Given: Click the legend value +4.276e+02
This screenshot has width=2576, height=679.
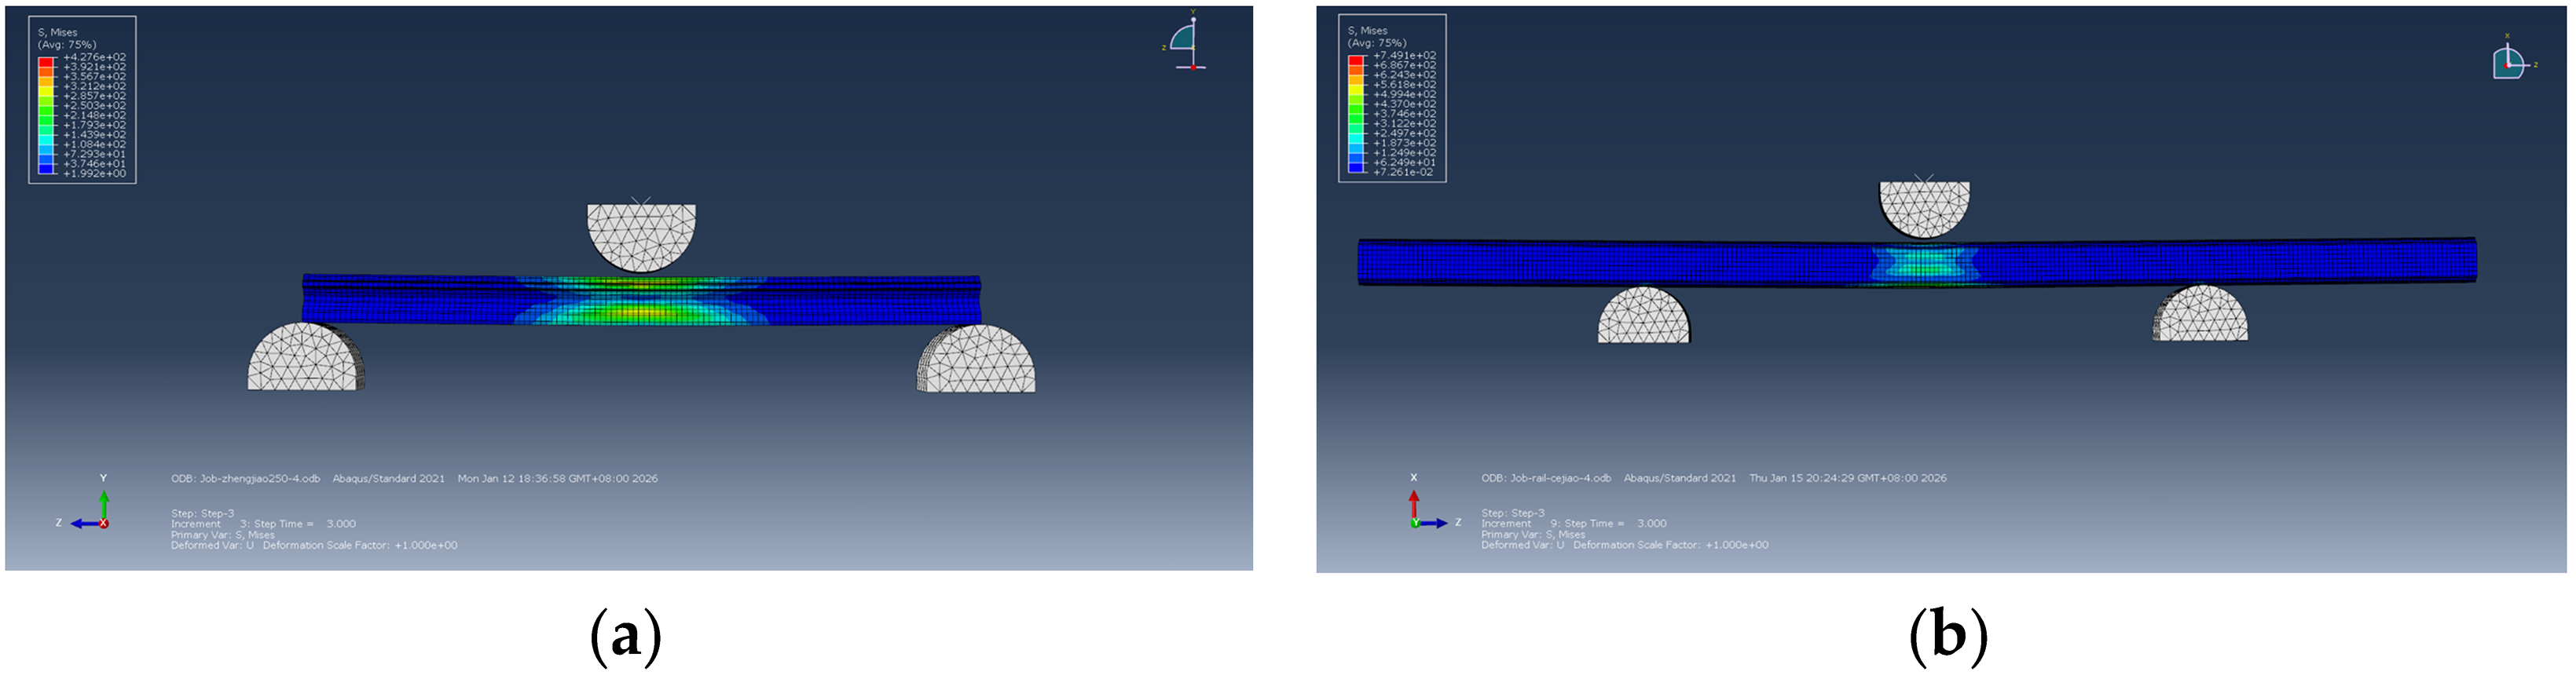Looking at the screenshot, I should coord(95,58).
